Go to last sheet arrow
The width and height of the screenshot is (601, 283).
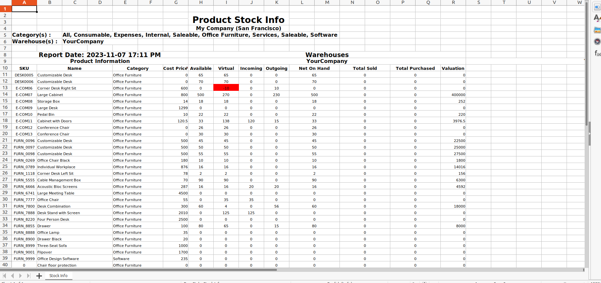pos(29,276)
